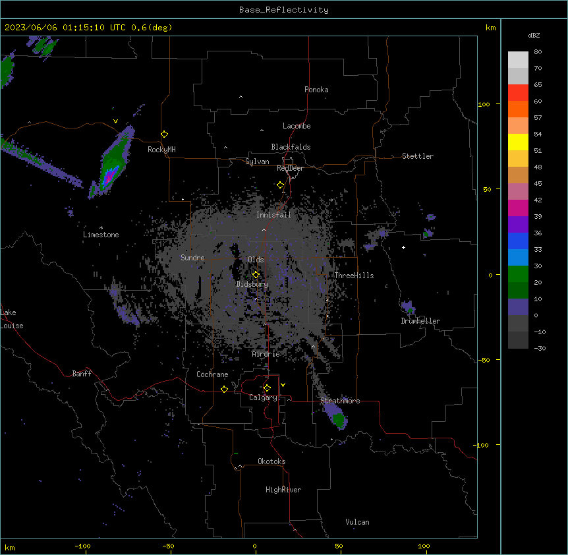Click yellow diamond marker between Olds and Didsbury
This screenshot has width=568, height=555.
pyautogui.click(x=256, y=275)
